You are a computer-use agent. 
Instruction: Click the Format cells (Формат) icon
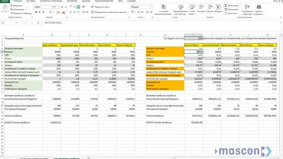coord(218,7)
